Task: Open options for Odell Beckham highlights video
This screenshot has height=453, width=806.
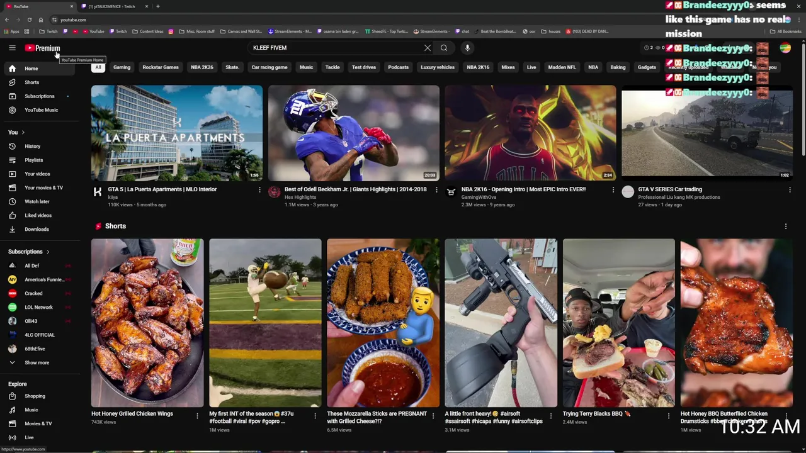Action: [436, 189]
